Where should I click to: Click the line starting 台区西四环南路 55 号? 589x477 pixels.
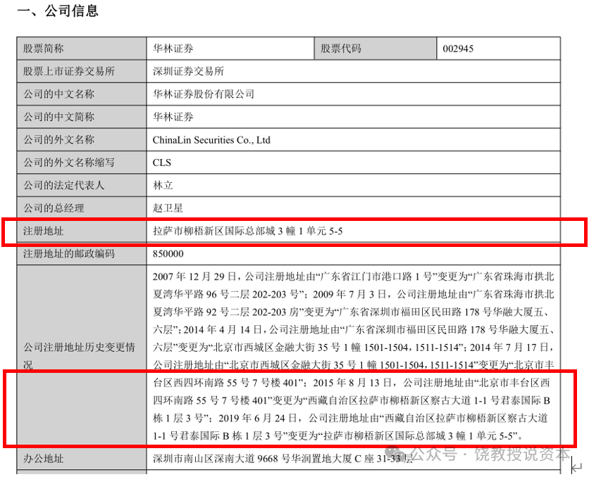click(352, 383)
